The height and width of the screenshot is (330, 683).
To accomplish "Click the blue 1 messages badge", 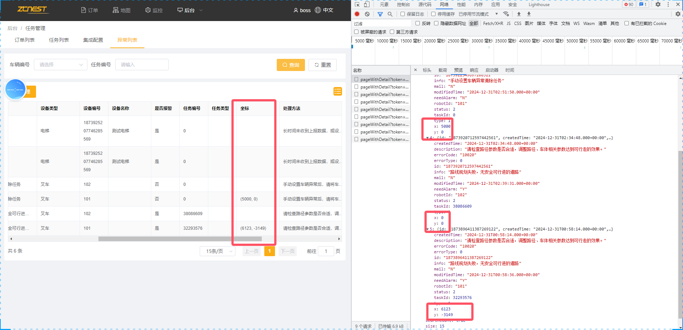I will tap(643, 4).
